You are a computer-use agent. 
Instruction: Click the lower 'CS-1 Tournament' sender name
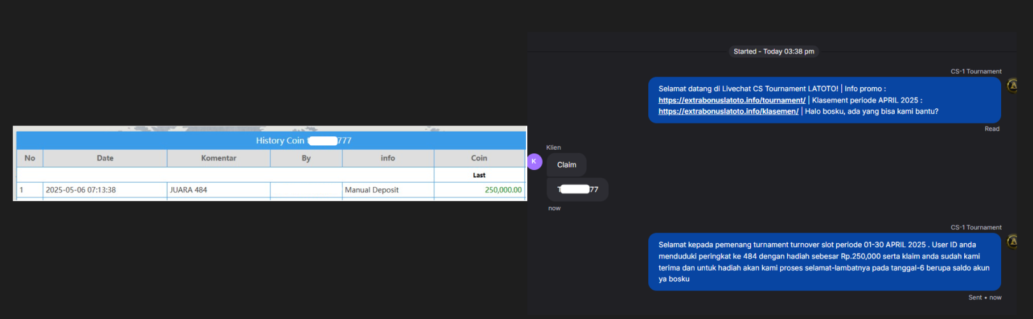[x=976, y=227]
